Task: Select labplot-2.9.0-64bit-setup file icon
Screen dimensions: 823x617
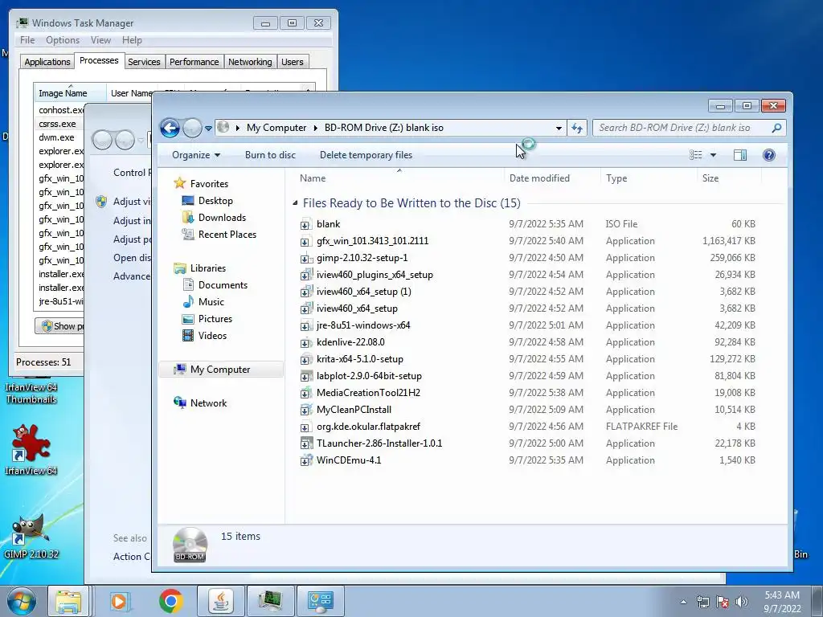Action: point(305,376)
